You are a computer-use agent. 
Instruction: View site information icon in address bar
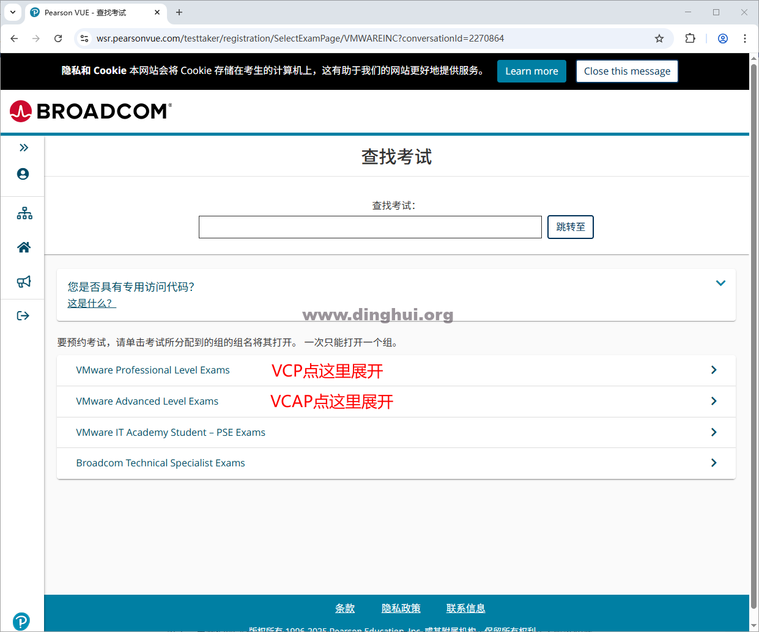pos(84,39)
